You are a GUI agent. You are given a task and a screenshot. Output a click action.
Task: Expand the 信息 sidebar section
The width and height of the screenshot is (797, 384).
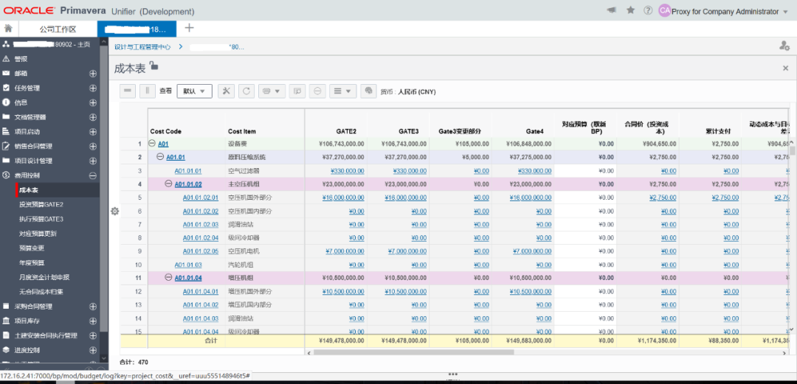pyautogui.click(x=92, y=102)
